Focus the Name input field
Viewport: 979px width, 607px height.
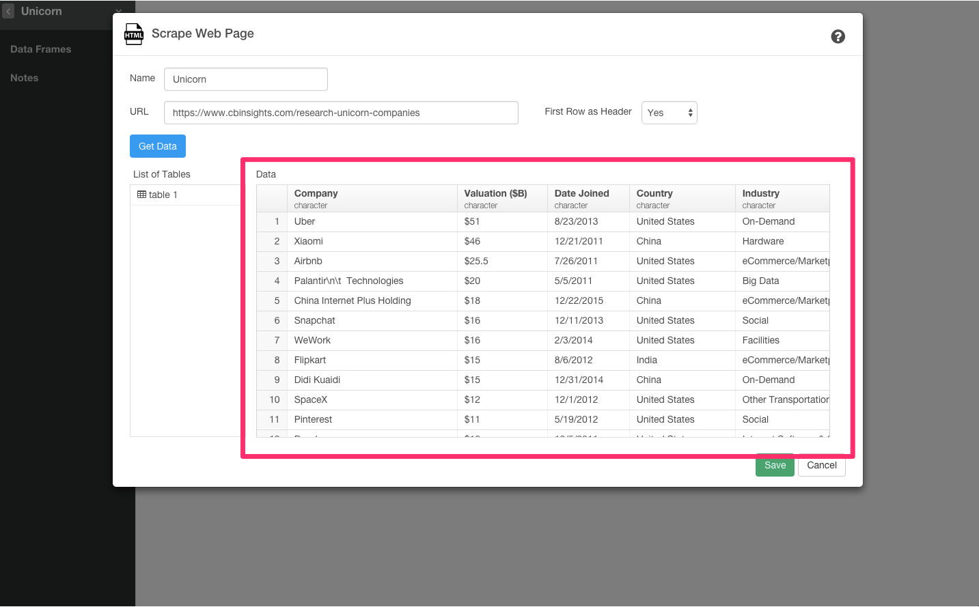[246, 79]
